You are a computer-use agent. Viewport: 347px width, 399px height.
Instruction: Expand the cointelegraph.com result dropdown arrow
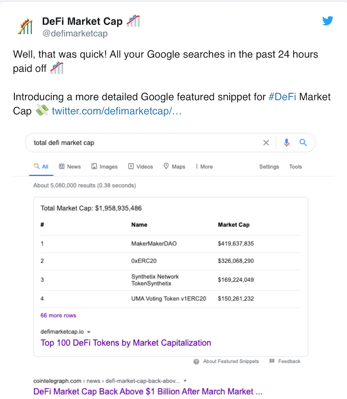185,381
